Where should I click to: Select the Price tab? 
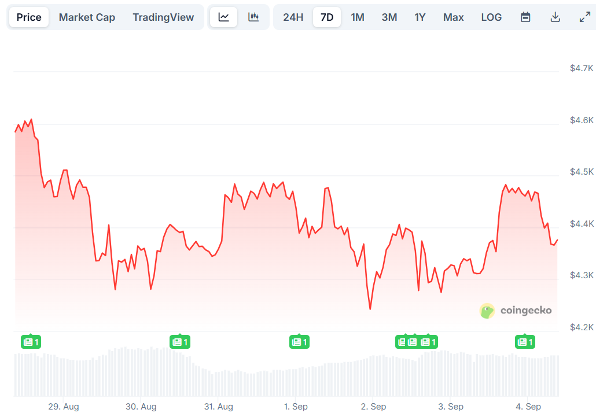pyautogui.click(x=29, y=17)
